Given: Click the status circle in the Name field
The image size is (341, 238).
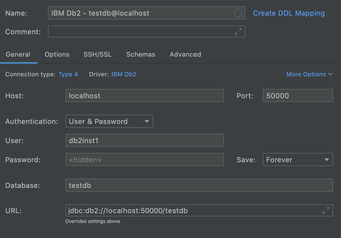Looking at the screenshot, I should pyautogui.click(x=237, y=13).
